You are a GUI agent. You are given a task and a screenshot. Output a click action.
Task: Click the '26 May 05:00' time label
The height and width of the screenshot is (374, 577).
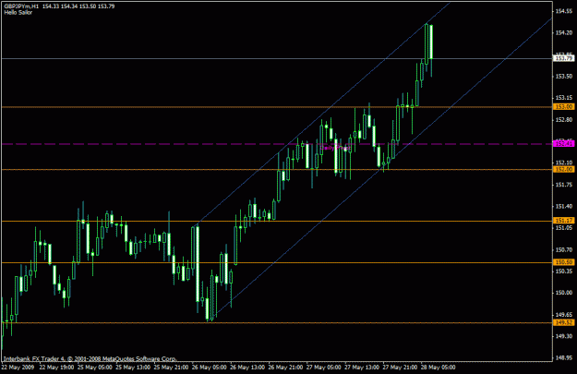point(209,368)
